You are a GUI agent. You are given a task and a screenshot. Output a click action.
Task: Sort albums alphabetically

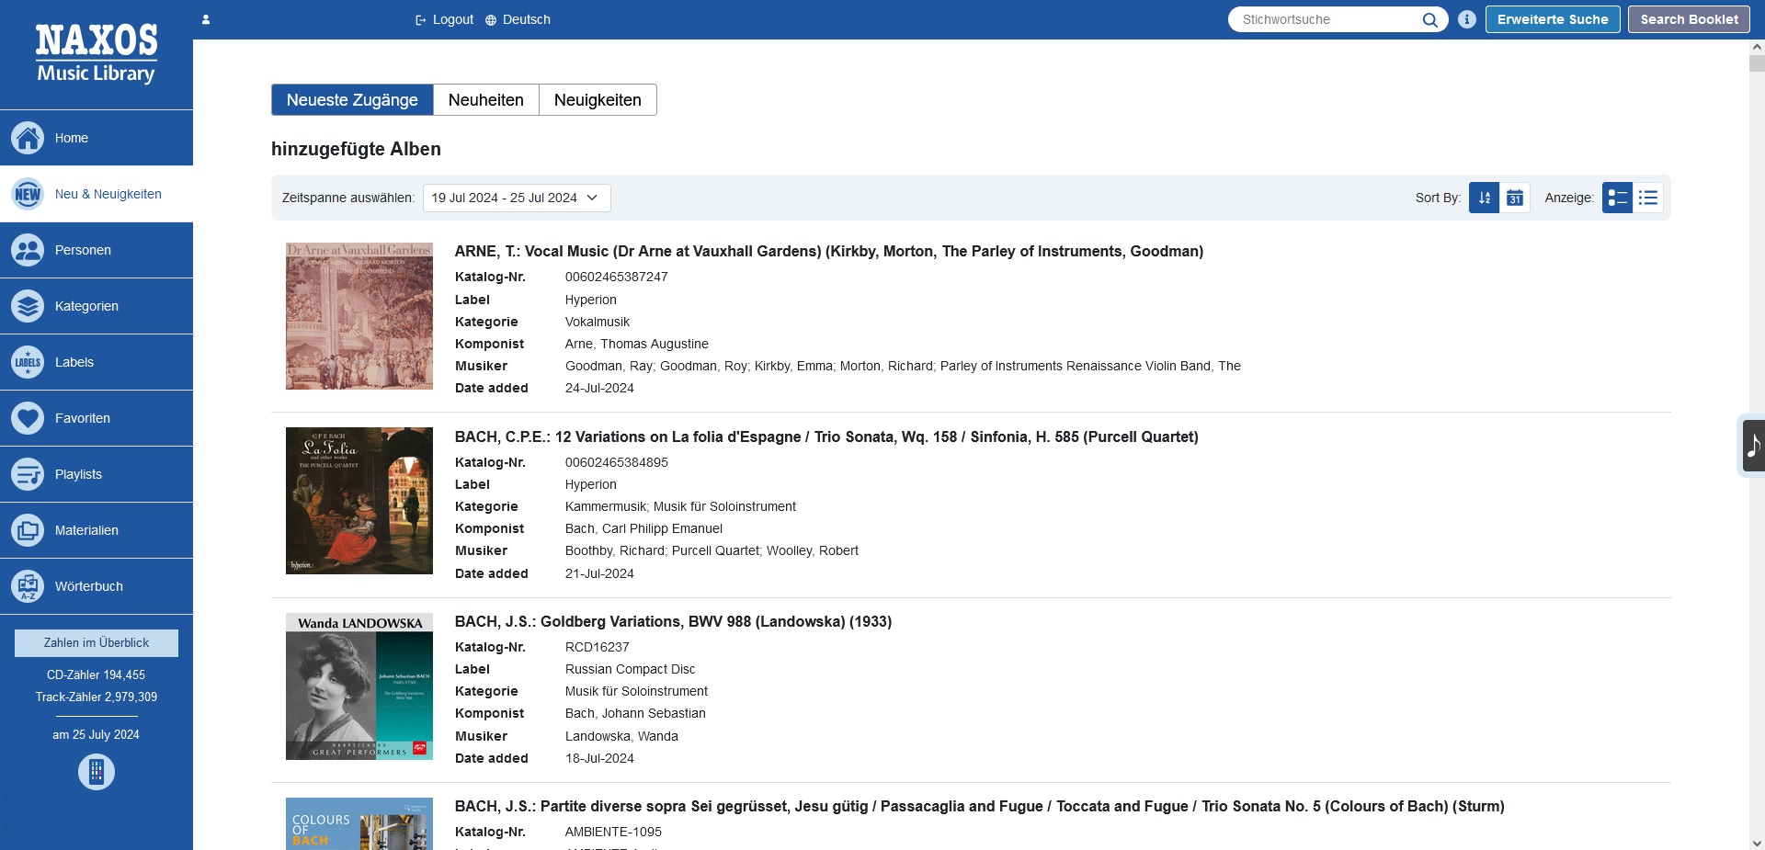[x=1484, y=198]
